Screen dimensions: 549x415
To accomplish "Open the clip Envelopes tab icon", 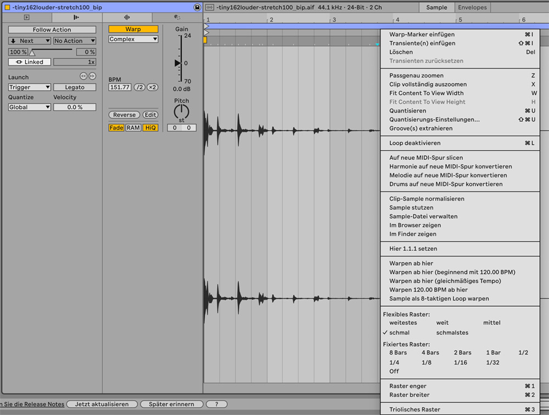I will [x=177, y=18].
